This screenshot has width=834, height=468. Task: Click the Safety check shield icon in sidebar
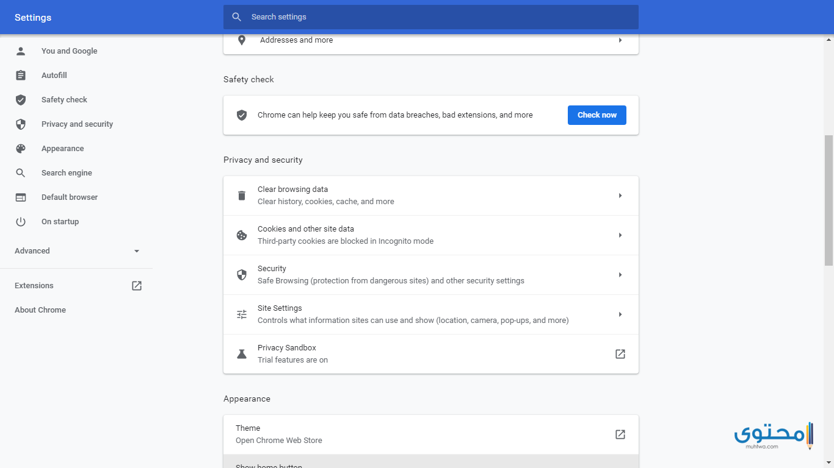[x=21, y=100]
